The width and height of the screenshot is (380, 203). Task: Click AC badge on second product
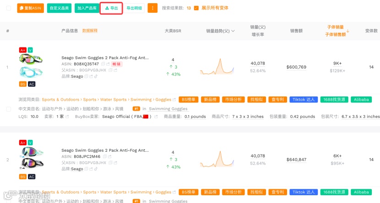32,177
